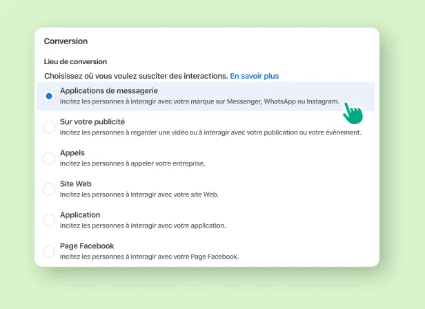Open the En savoir plus link
The height and width of the screenshot is (309, 425).
(x=254, y=76)
